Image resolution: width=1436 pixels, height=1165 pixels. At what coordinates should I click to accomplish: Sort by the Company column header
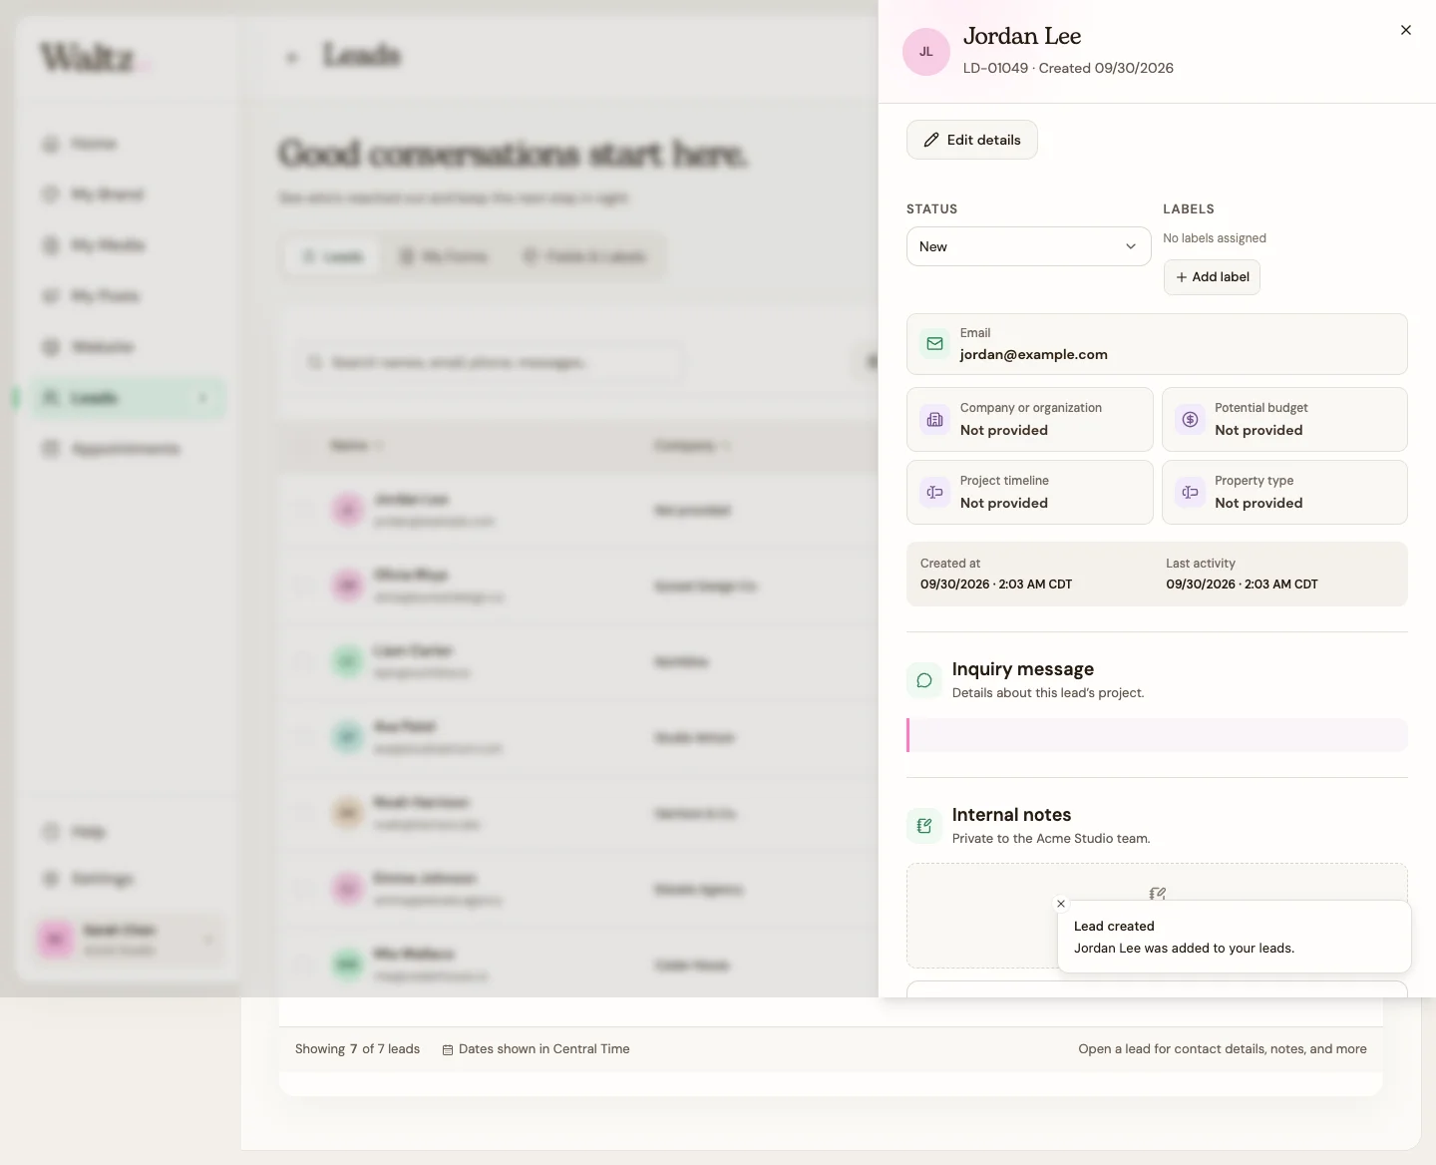pos(691,445)
